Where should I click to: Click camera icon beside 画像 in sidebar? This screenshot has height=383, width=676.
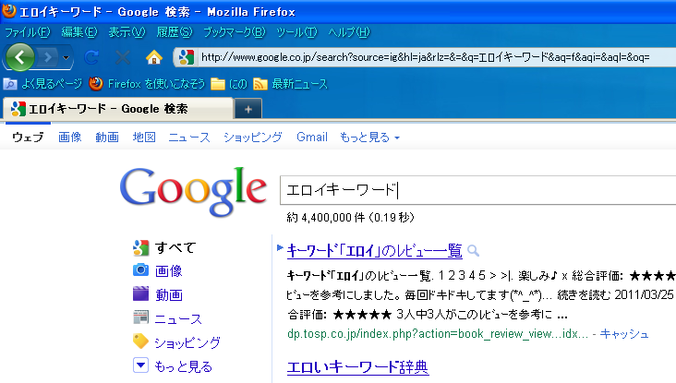tap(140, 270)
